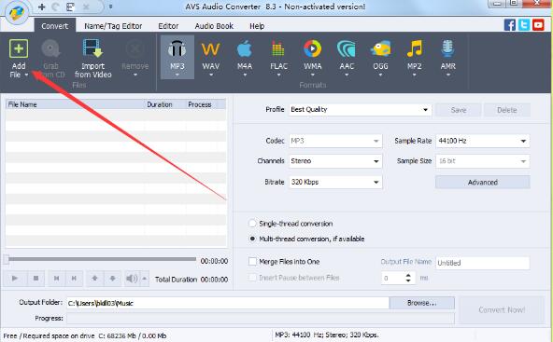Screen dimensions: 553x342
Task: Click the Stop playback button
Action: click(35, 279)
